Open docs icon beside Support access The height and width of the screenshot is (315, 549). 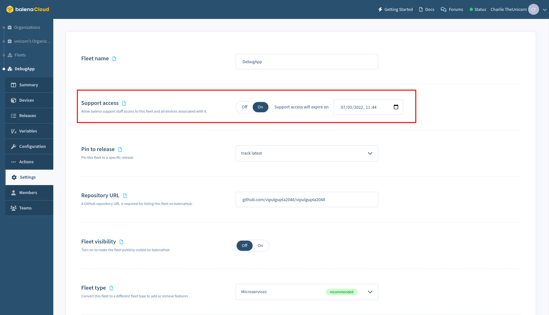click(124, 103)
